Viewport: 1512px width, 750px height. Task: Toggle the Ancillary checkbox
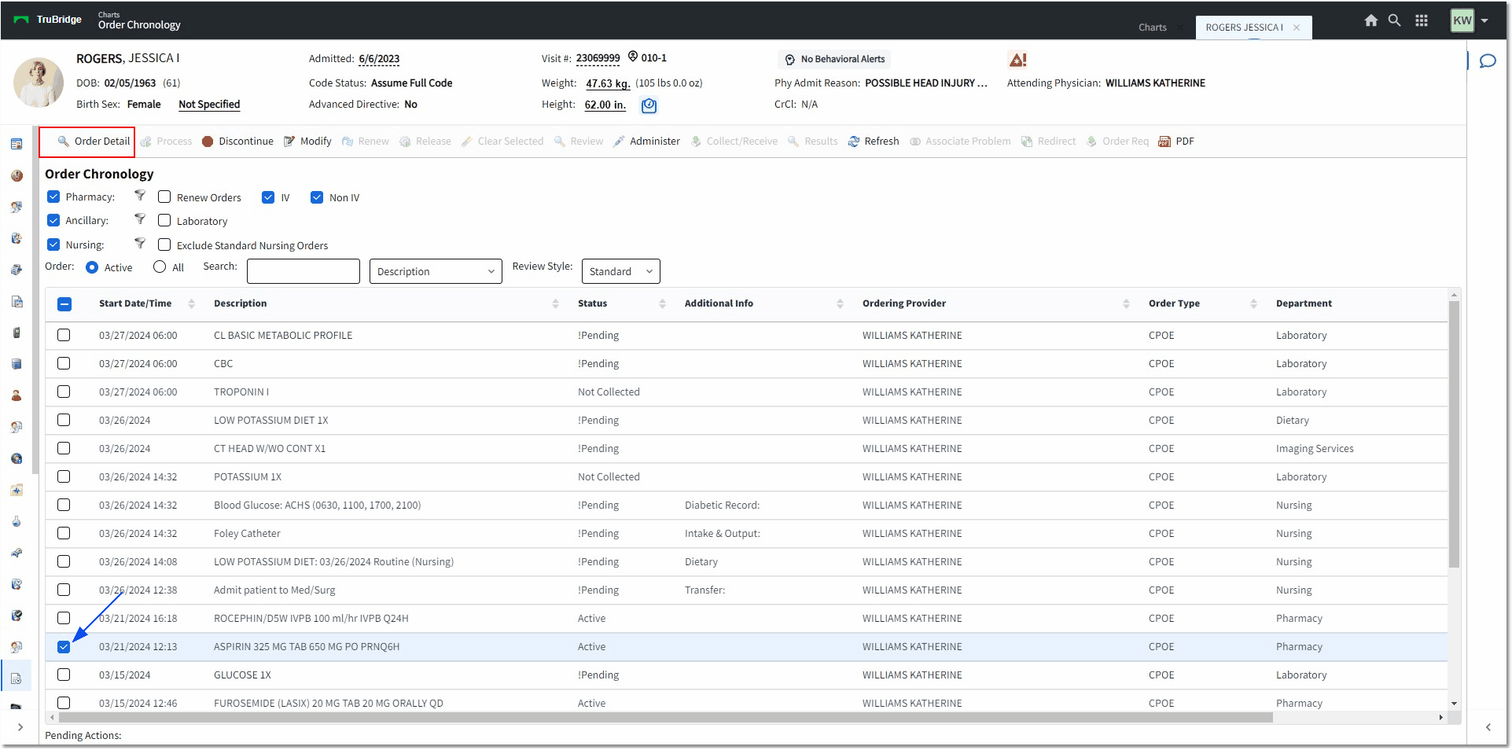click(x=53, y=220)
